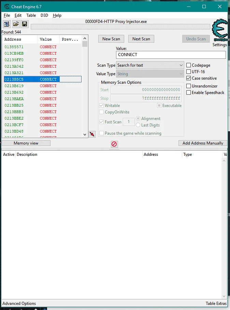Screen dimensions: 230x310
Task: Click the red no-entry clear list icon
Action: (114, 144)
